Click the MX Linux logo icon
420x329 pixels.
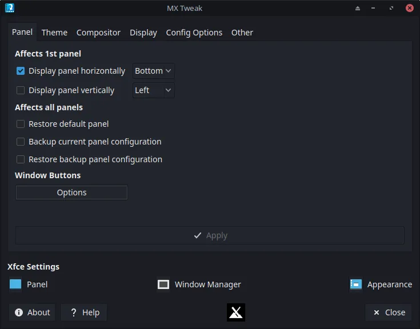[236, 312]
